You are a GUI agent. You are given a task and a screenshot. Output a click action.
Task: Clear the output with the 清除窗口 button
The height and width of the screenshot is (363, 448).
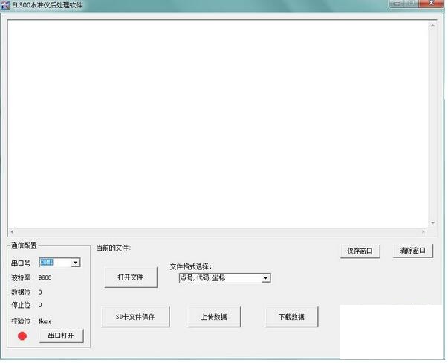coord(412,251)
